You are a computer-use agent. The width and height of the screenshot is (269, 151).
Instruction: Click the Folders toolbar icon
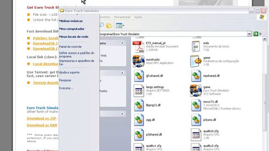coord(109,26)
